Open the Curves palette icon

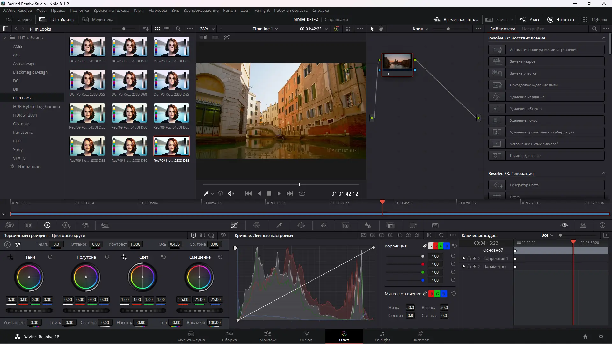234,226
